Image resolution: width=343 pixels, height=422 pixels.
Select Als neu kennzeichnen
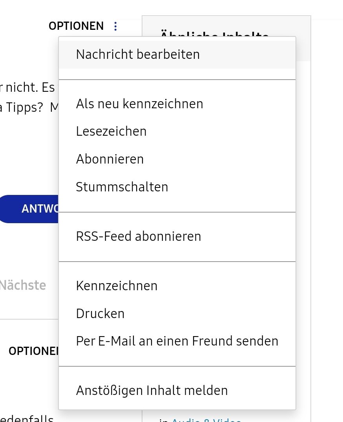point(139,104)
